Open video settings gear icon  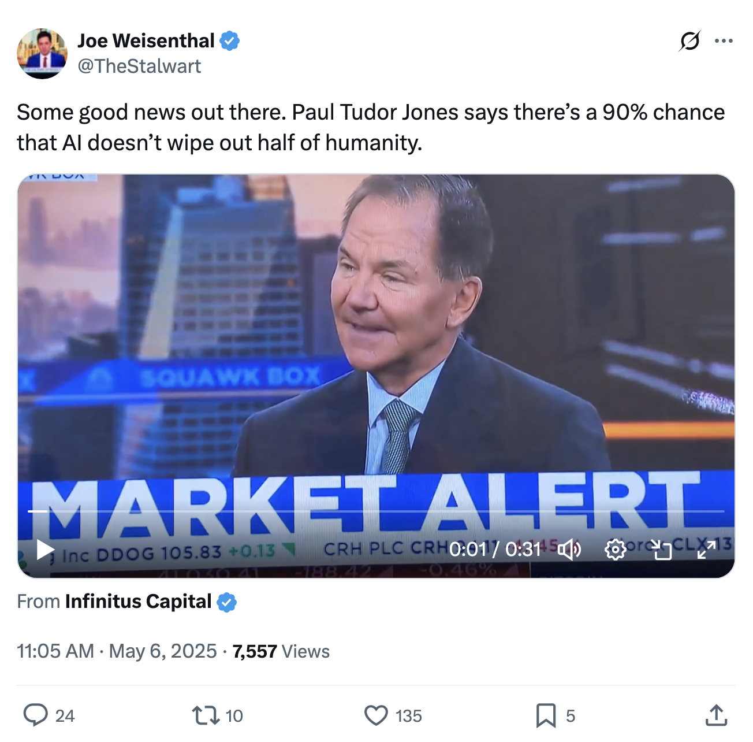pos(615,550)
